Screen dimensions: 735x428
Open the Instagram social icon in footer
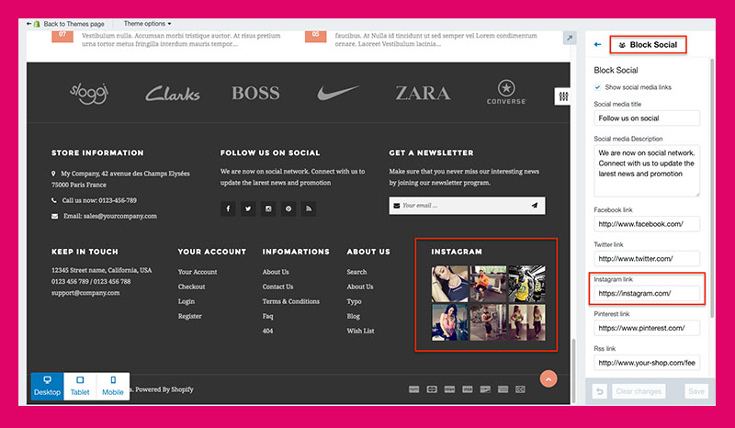268,208
